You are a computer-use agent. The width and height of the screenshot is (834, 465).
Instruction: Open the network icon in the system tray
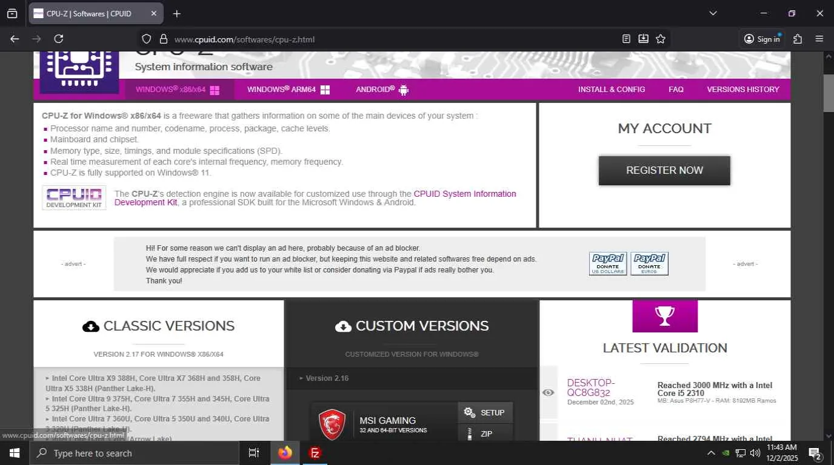740,453
